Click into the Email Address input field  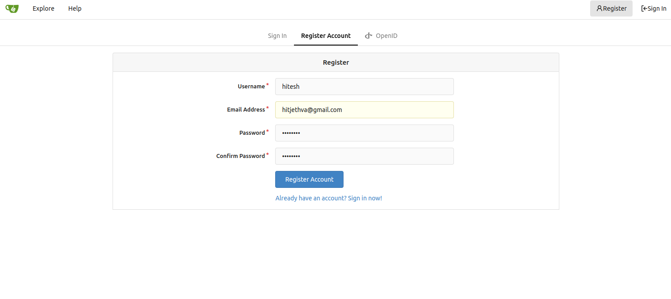tap(364, 110)
